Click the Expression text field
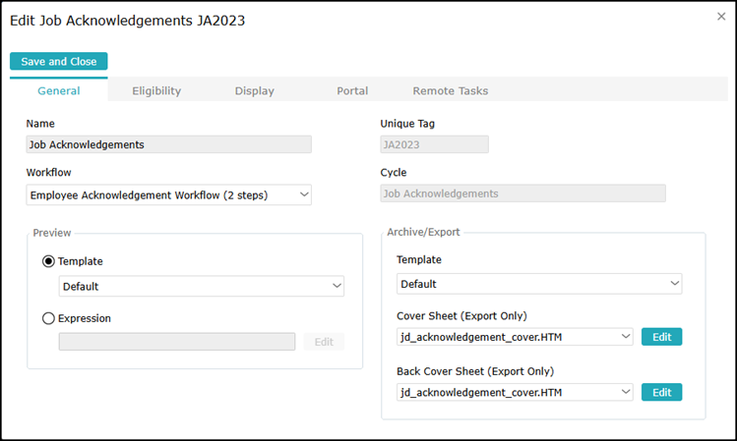 click(177, 342)
